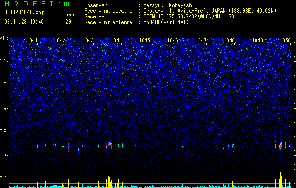296x188 pixels.
Task: Click the 'Observer' field label
Action: [96, 5]
